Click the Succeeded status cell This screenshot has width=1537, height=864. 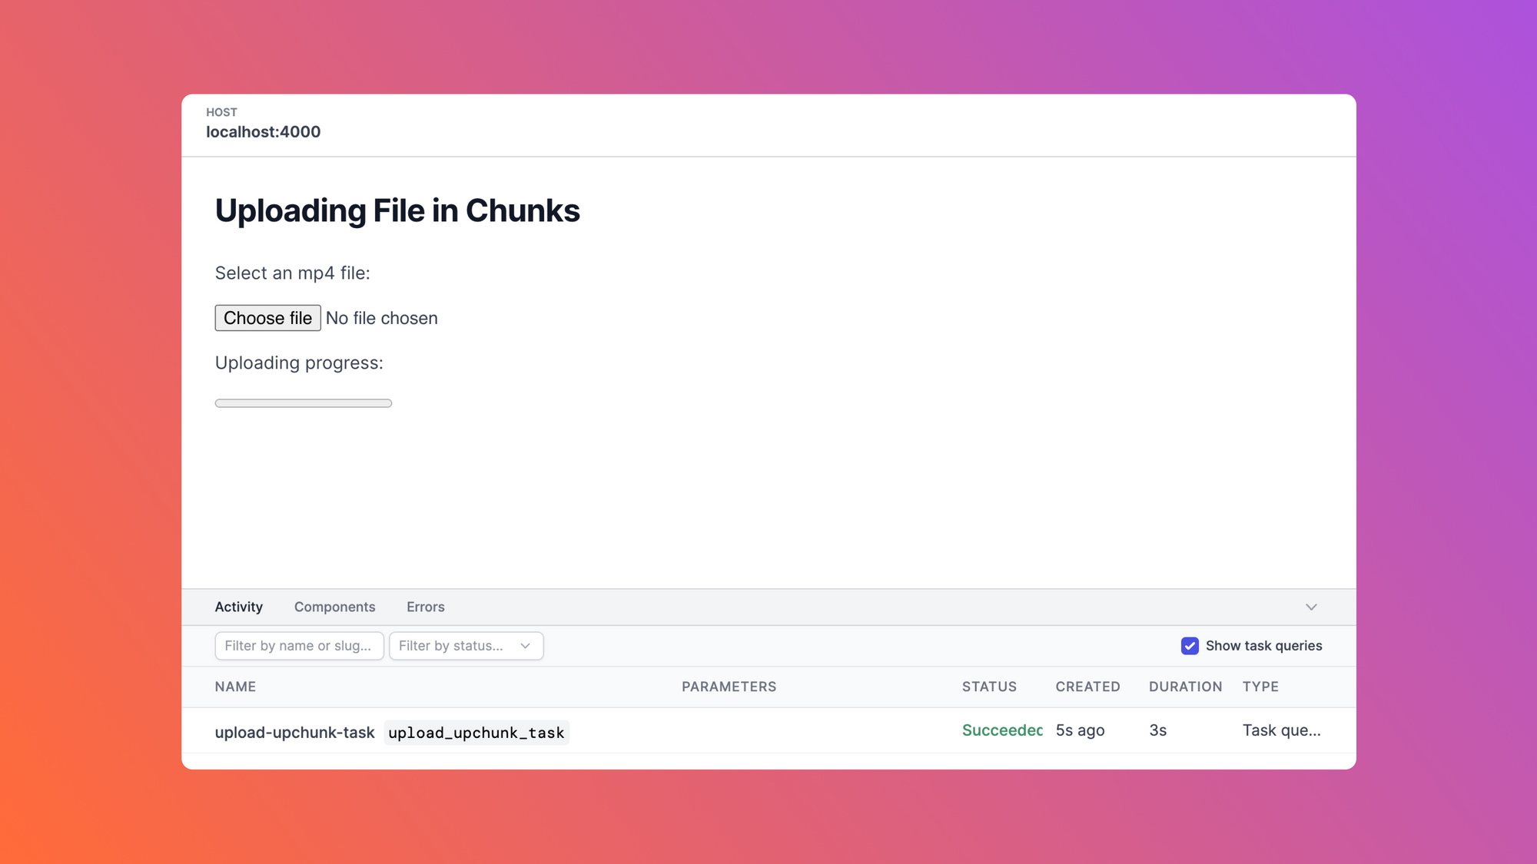pos(1002,730)
